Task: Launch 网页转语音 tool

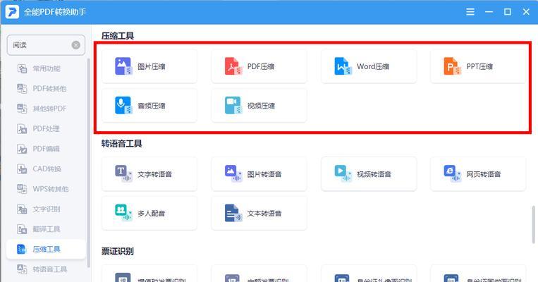Action: [478, 174]
